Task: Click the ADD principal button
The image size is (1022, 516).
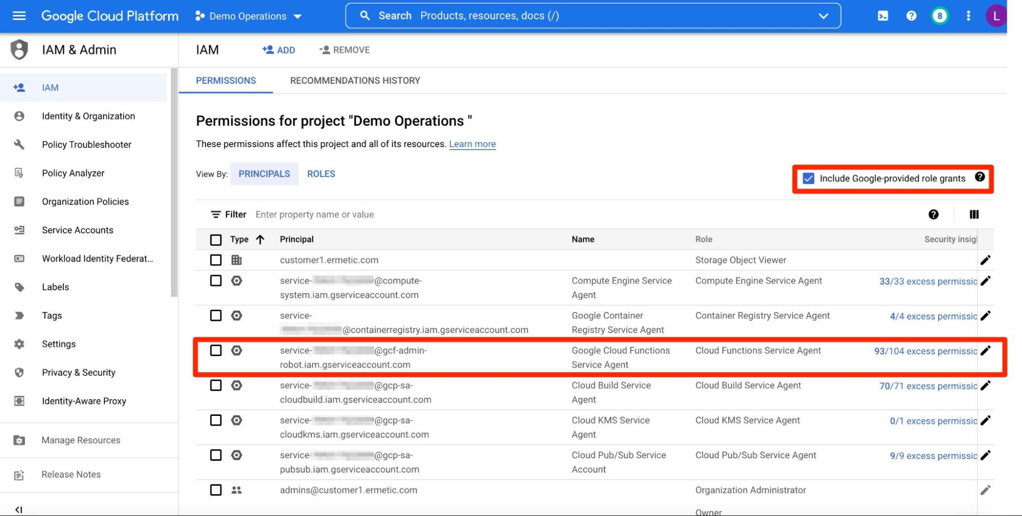Action: [279, 50]
